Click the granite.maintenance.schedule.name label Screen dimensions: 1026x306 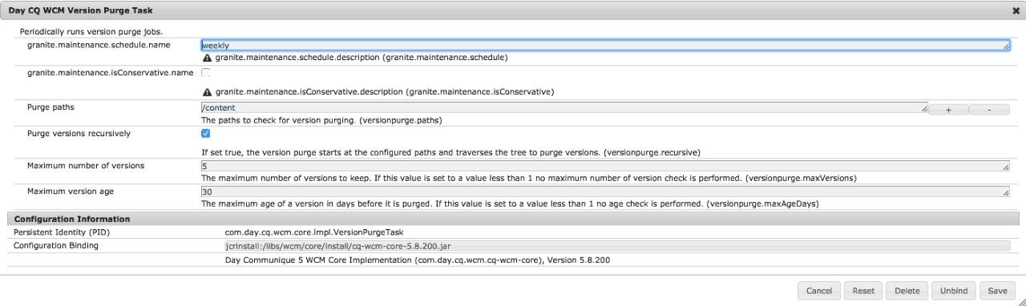[x=99, y=45]
